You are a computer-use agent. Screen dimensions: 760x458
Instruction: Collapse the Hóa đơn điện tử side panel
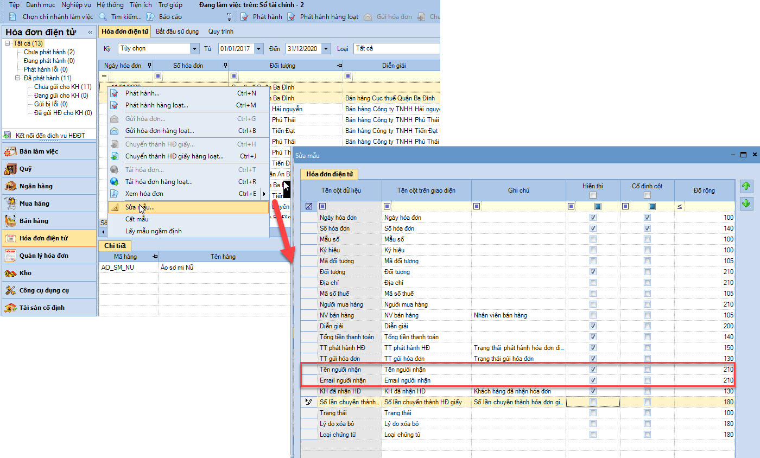90,33
